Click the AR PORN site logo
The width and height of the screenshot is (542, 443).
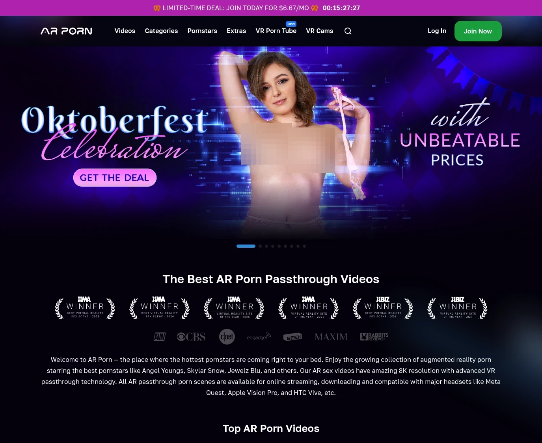click(x=66, y=31)
